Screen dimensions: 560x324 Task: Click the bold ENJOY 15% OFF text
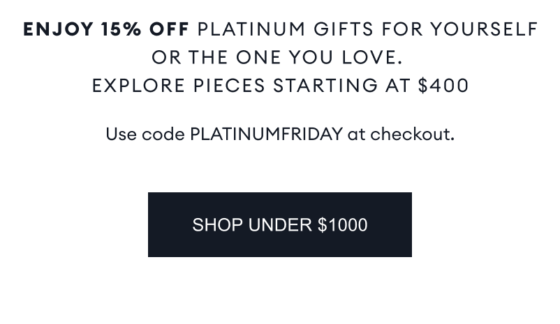tap(106, 29)
